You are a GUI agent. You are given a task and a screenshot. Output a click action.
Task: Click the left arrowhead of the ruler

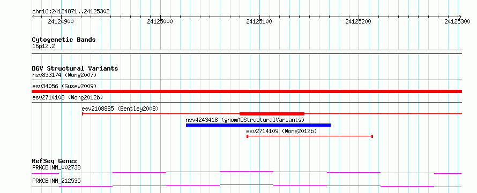[33, 17]
